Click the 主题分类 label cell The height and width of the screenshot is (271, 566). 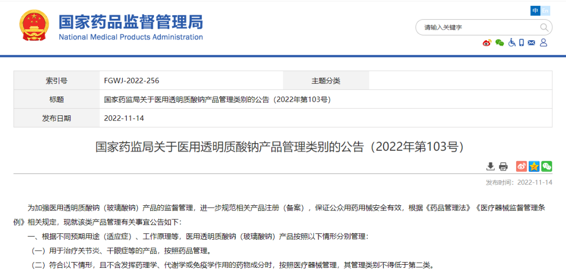[x=326, y=81]
